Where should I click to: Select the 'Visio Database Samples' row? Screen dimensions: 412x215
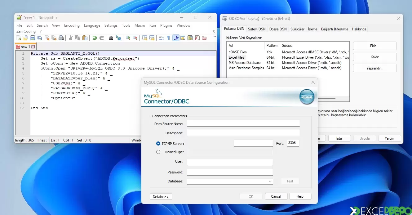[288, 68]
